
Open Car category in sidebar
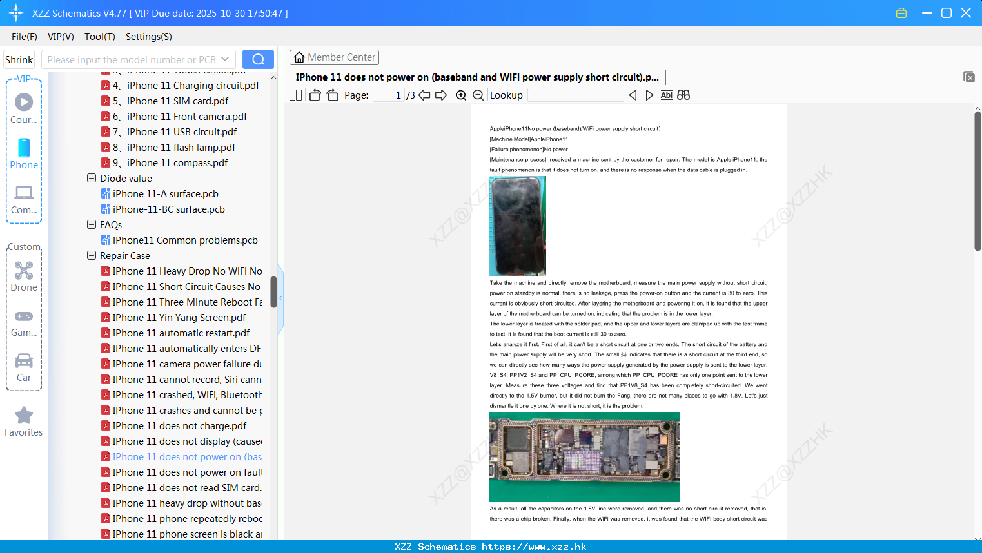coord(24,367)
